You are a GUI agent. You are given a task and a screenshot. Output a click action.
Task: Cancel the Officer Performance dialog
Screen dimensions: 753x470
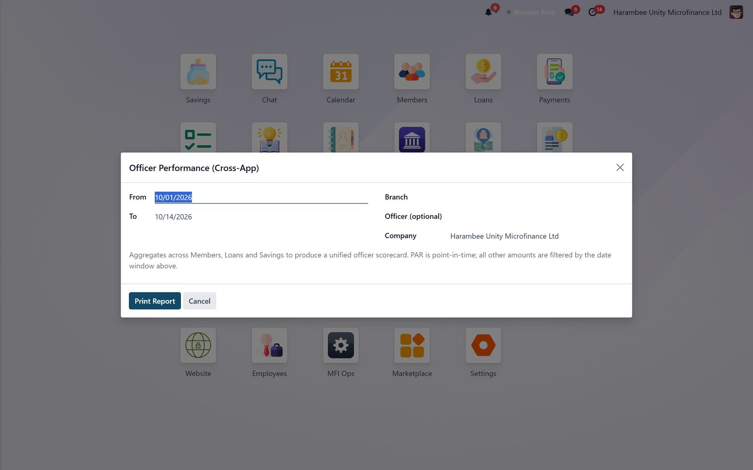click(200, 301)
